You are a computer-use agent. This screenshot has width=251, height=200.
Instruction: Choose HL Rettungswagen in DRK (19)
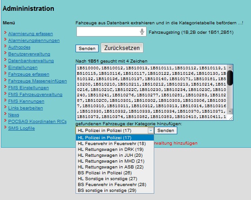coord(115,150)
